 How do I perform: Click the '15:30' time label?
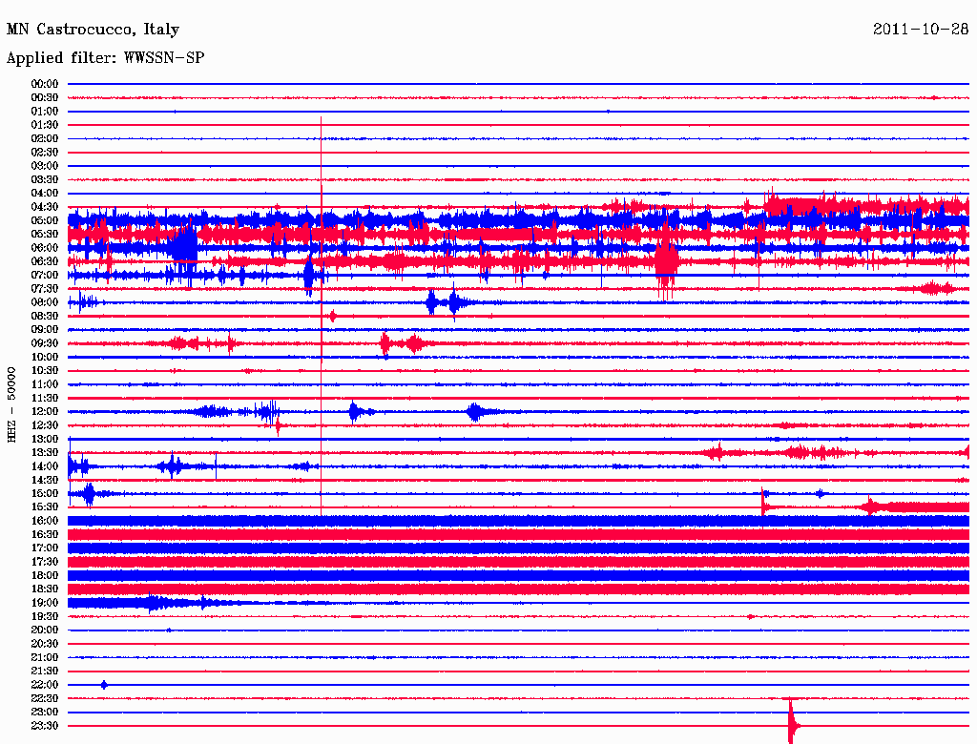45,507
